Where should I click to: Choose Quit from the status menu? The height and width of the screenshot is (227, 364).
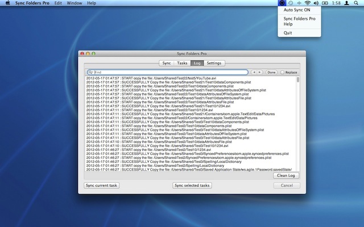(288, 32)
